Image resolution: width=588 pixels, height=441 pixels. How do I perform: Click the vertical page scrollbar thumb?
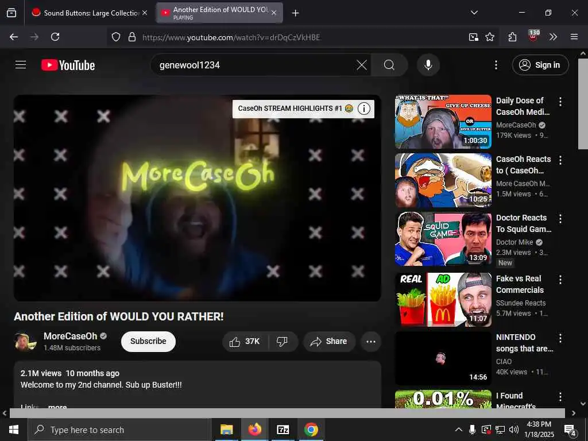pyautogui.click(x=583, y=103)
